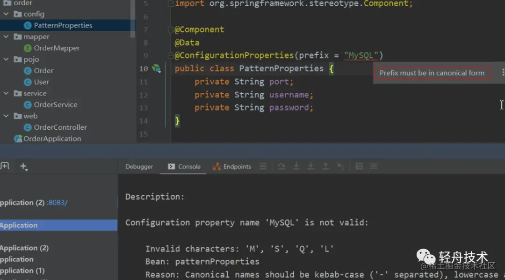
Task: Select PatternProperties class in project tree
Action: (x=63, y=25)
